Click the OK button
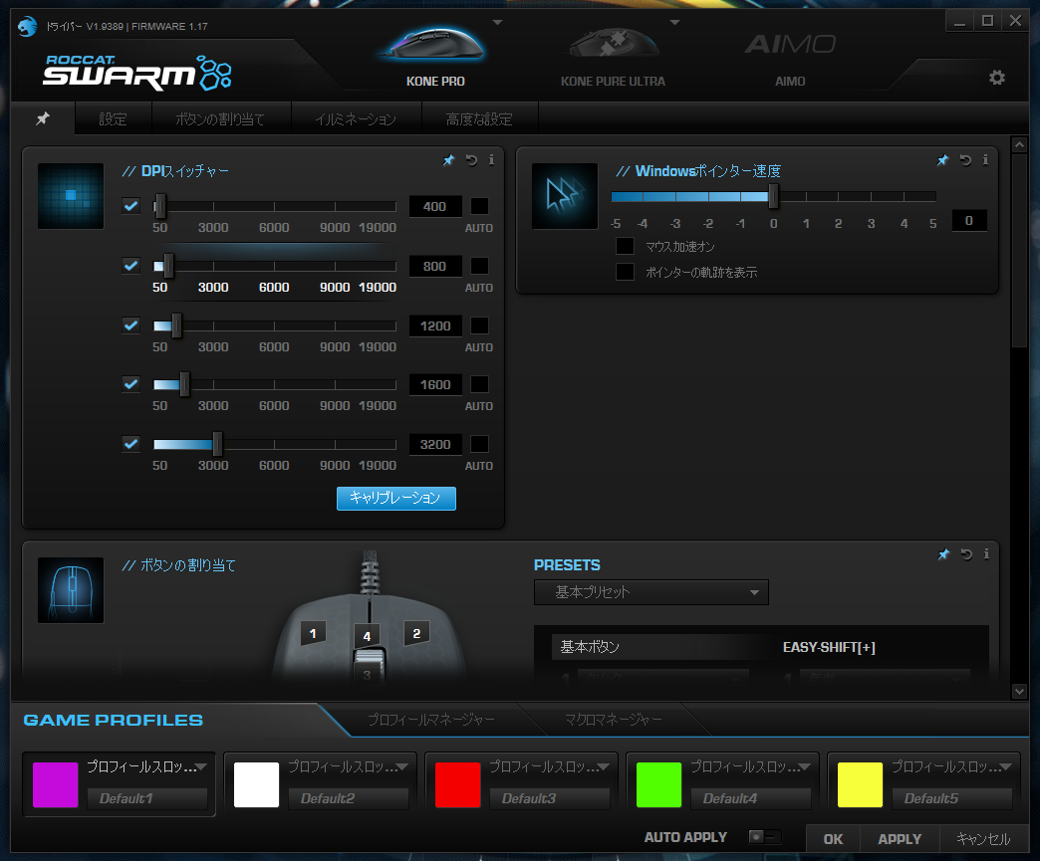The height and width of the screenshot is (861, 1040). pos(833,839)
